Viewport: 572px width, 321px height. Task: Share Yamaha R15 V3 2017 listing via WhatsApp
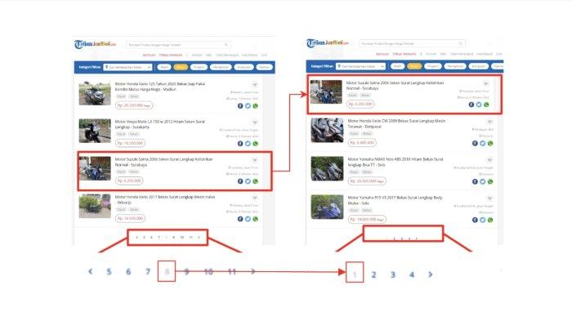[x=490, y=220]
